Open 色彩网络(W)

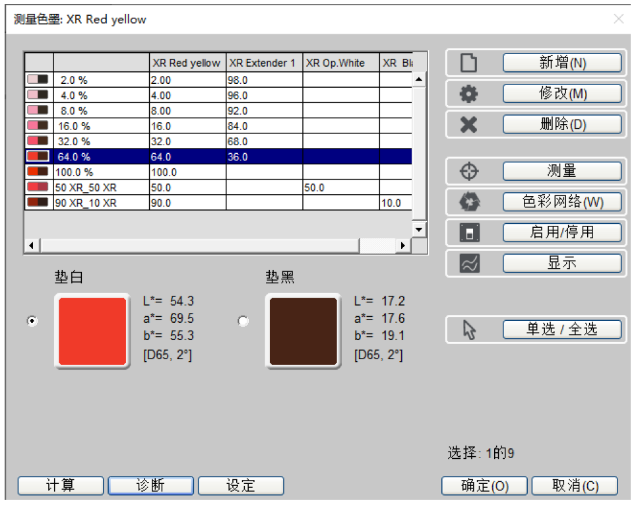(561, 202)
